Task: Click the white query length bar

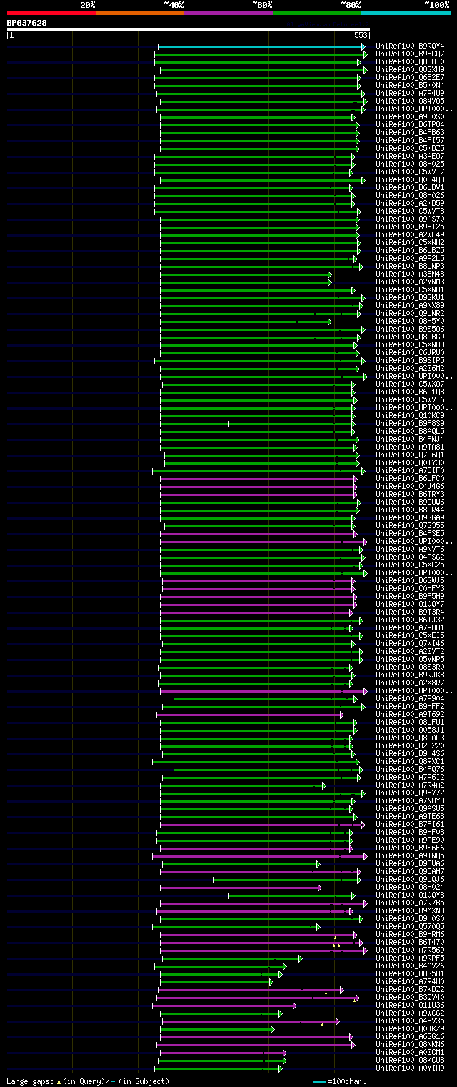Action: point(189,29)
